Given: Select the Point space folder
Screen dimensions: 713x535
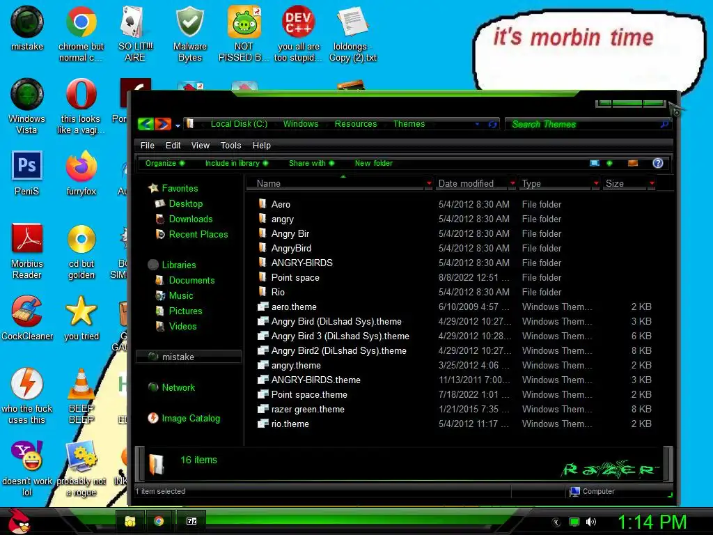Looking at the screenshot, I should [x=289, y=277].
